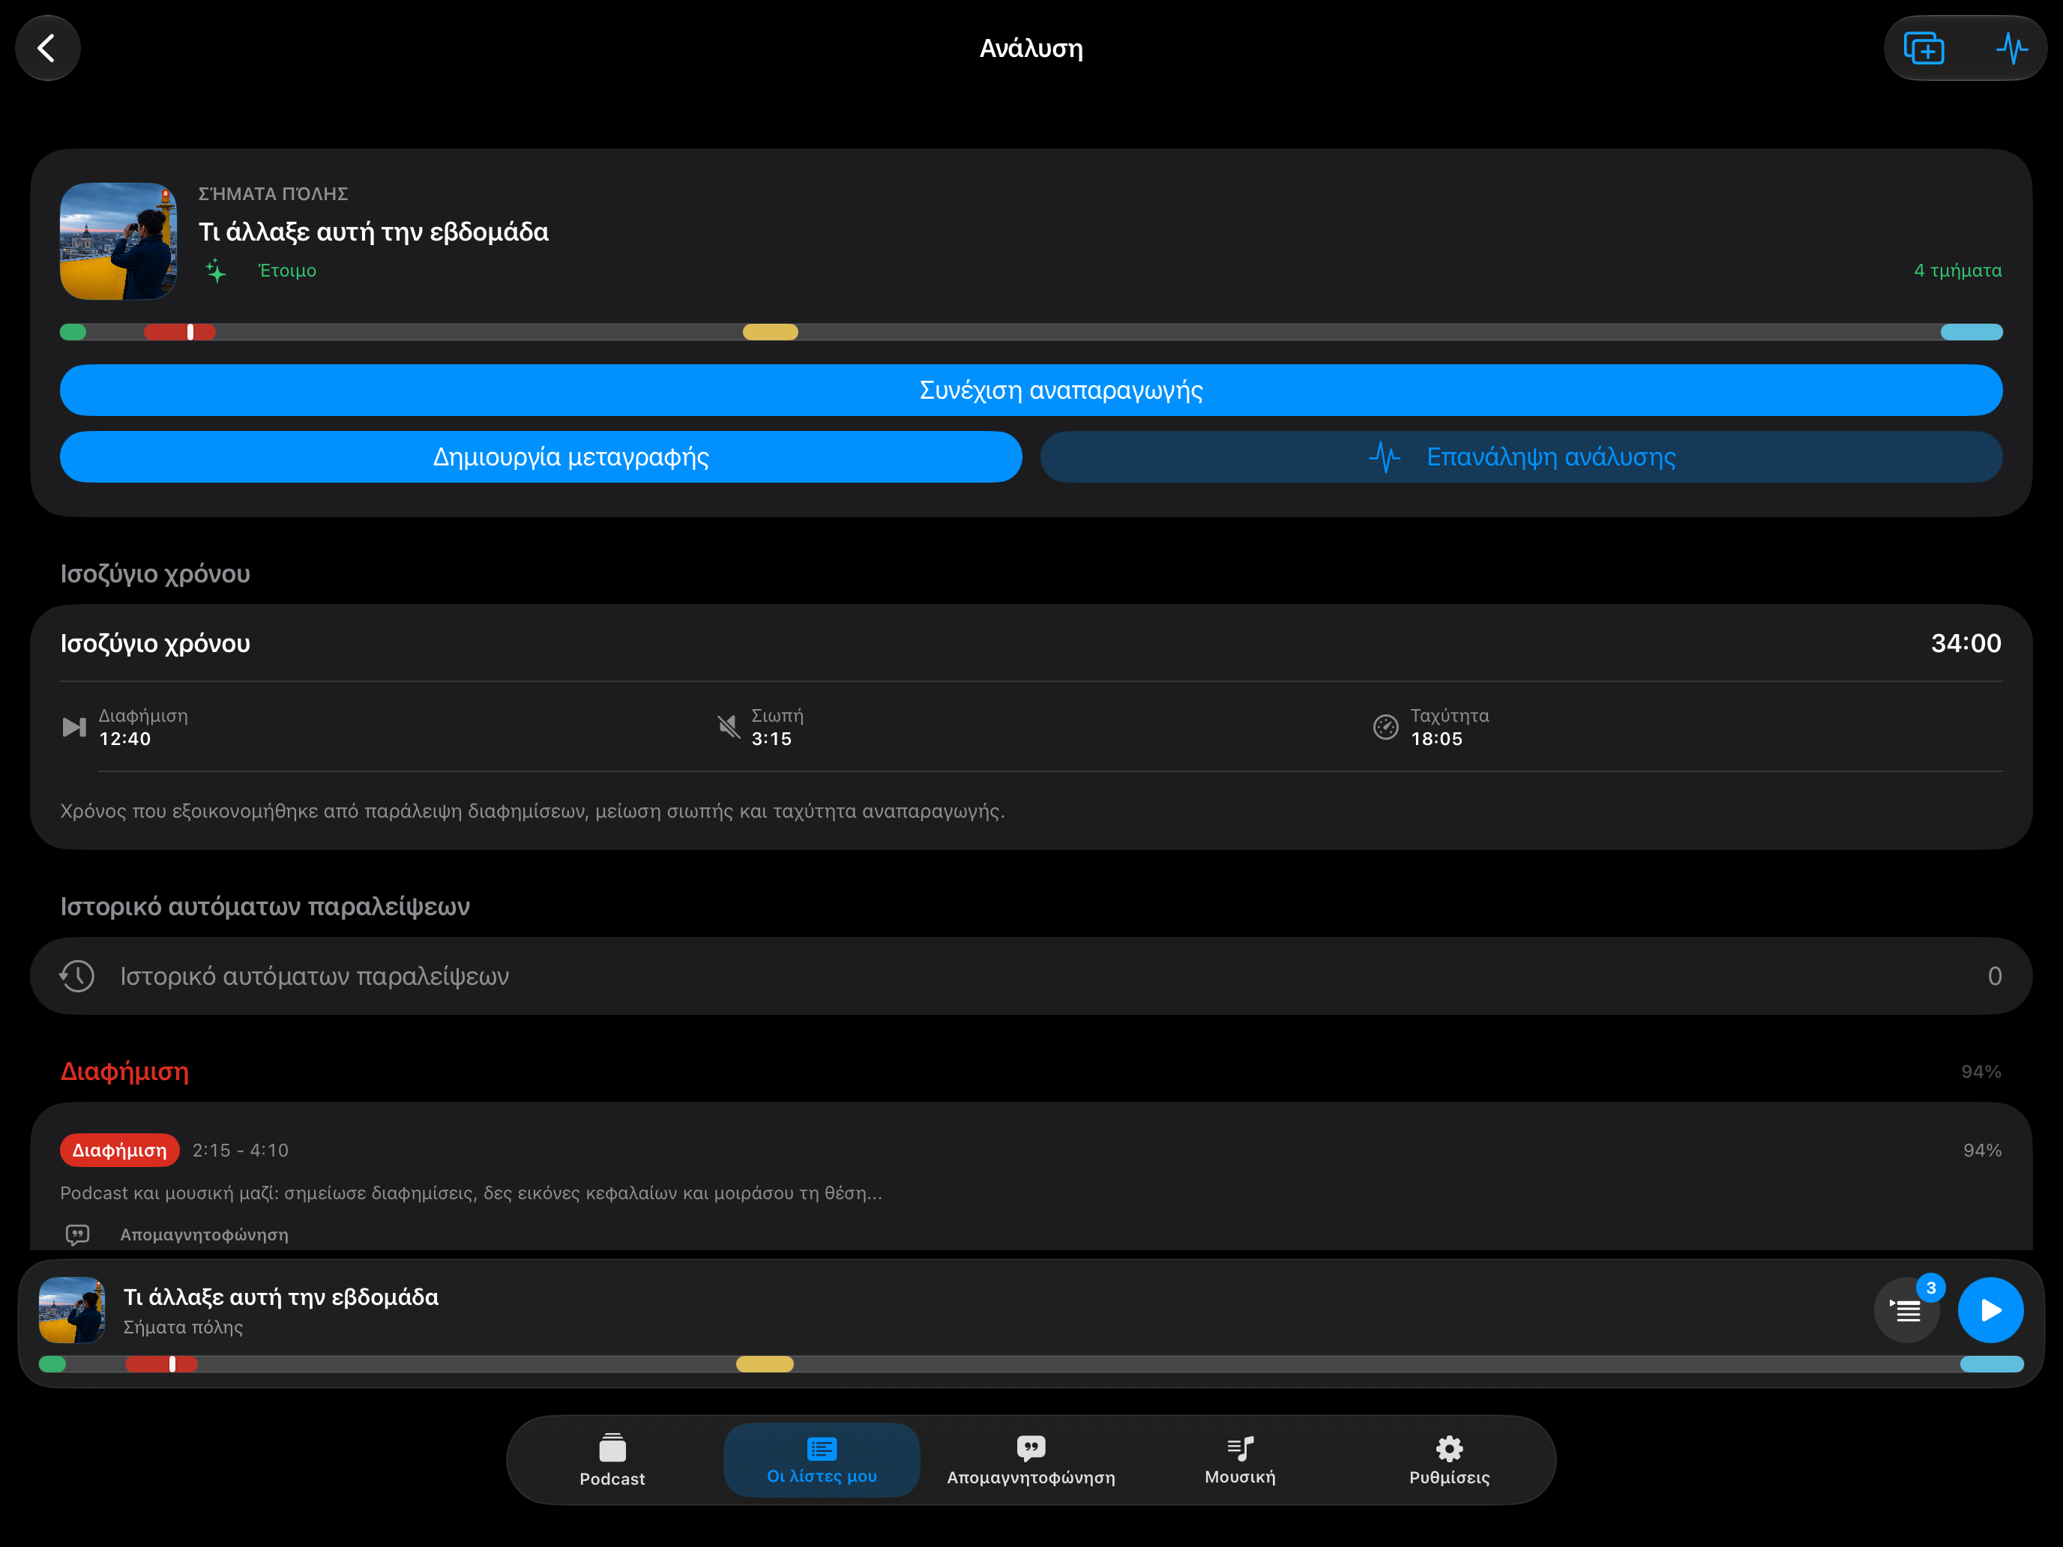This screenshot has height=1547, width=2063.
Task: Tap the mini player progress bar yellow segment
Action: click(765, 1364)
